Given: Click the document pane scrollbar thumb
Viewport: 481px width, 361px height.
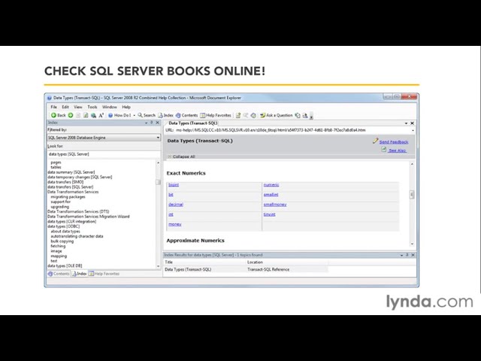Looking at the screenshot, I should click(x=412, y=194).
